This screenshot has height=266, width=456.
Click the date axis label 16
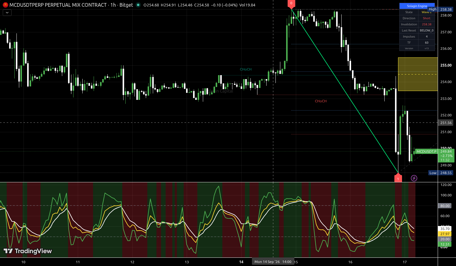[350, 262]
